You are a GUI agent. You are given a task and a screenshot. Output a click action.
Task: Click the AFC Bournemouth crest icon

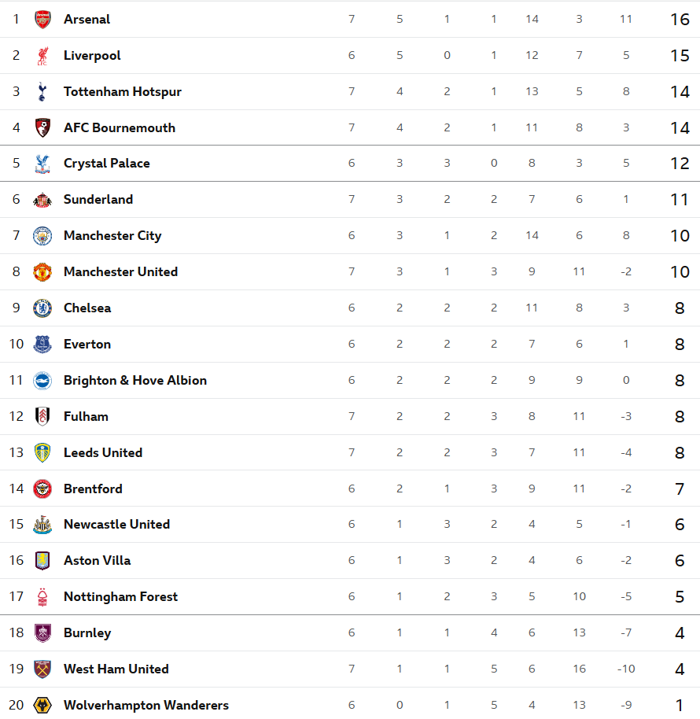[42, 128]
